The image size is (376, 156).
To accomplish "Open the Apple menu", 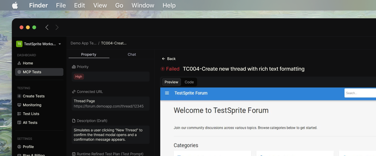I will (15, 5).
